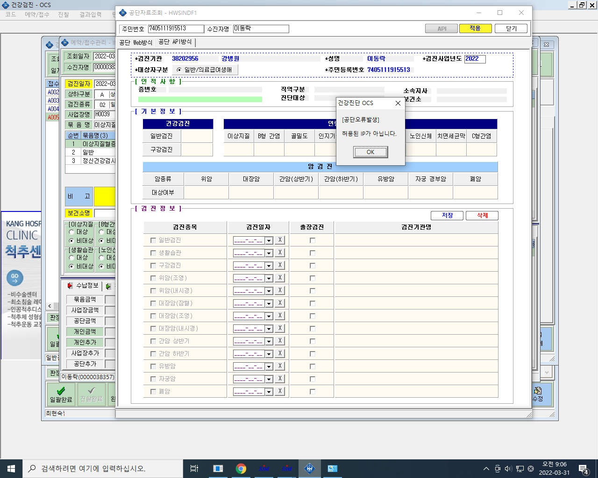This screenshot has width=598, height=478.
Task: Click the 수납정보 tab flag icon
Action: pyautogui.click(x=70, y=286)
